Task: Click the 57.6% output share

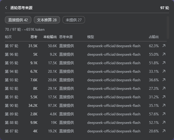Action: (x=154, y=114)
